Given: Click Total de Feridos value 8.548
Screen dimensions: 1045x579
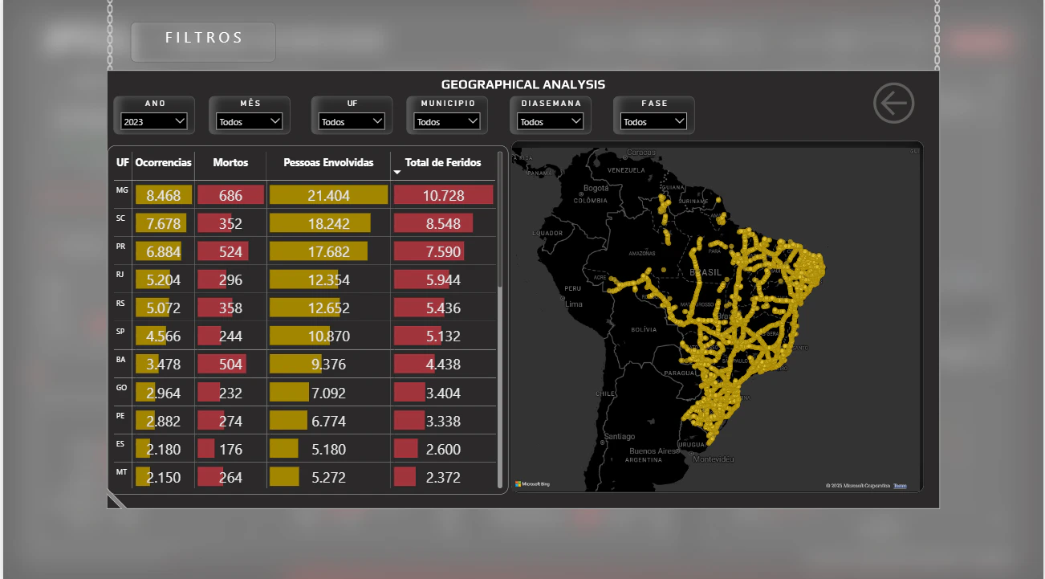Looking at the screenshot, I should pyautogui.click(x=443, y=223).
